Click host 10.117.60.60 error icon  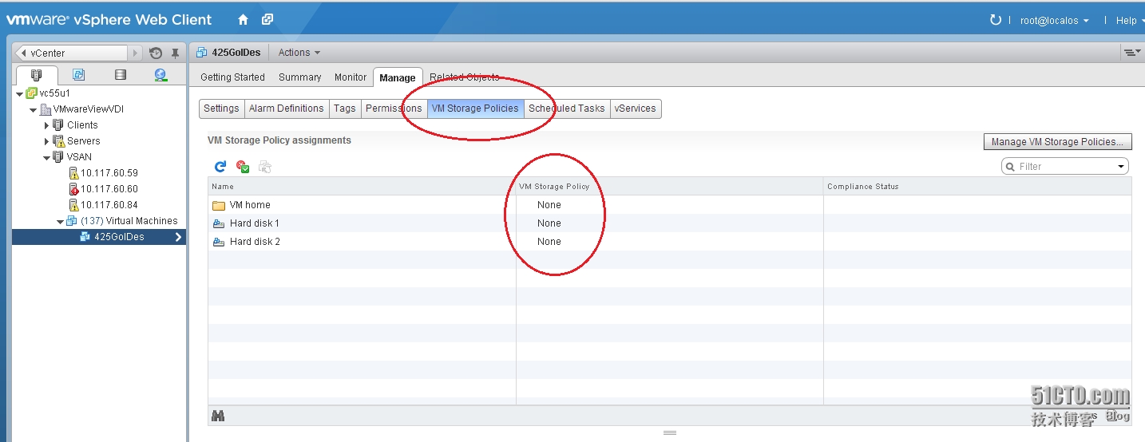(73, 189)
